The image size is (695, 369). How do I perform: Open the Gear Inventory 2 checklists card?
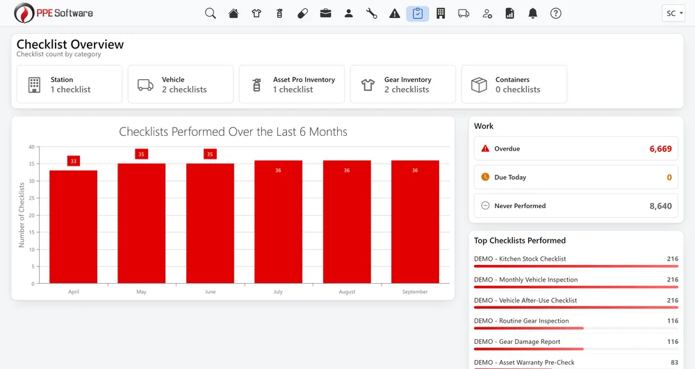click(403, 85)
